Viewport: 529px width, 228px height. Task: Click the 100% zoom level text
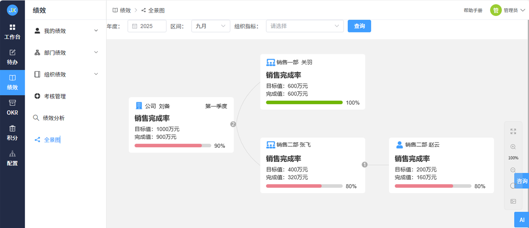tap(513, 158)
